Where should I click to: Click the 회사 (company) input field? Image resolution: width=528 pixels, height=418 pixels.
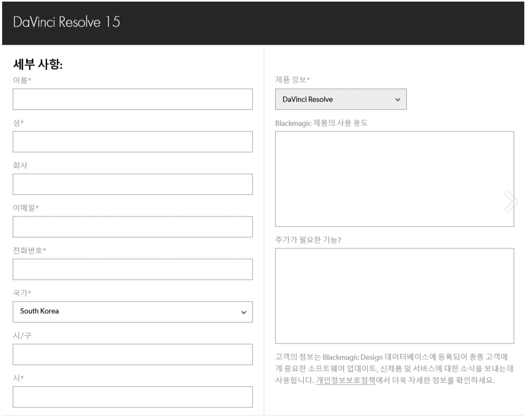(133, 184)
